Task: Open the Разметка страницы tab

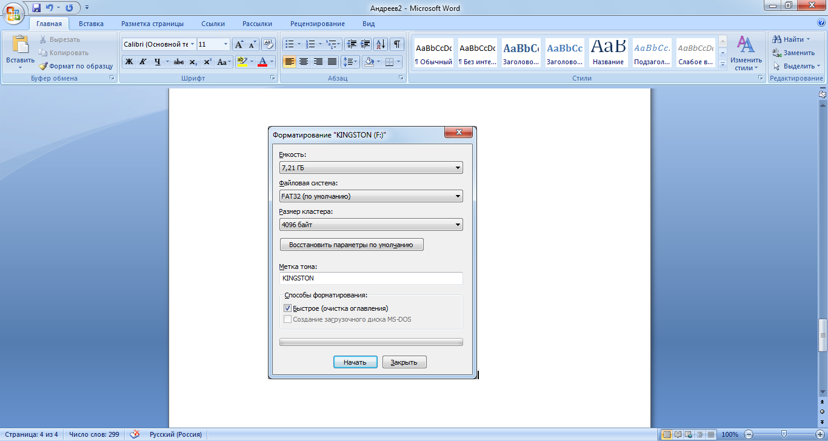Action: 152,24
